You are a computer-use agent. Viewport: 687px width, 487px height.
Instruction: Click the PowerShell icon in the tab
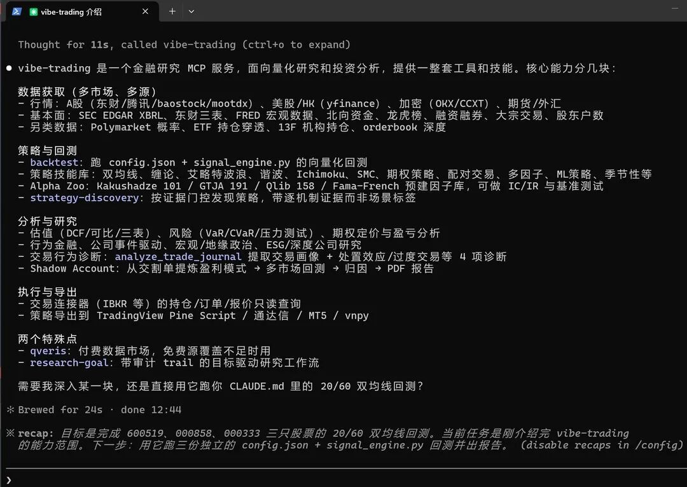tap(17, 11)
